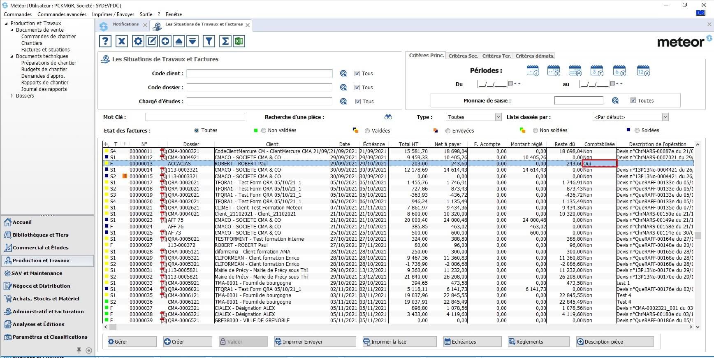This screenshot has width=714, height=358.
Task: Select the week (S) period calendar icon
Action: (x=554, y=70)
